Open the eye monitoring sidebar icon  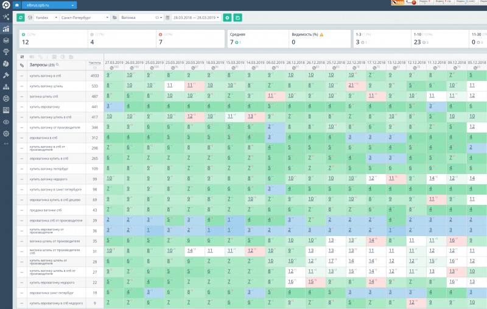6,122
